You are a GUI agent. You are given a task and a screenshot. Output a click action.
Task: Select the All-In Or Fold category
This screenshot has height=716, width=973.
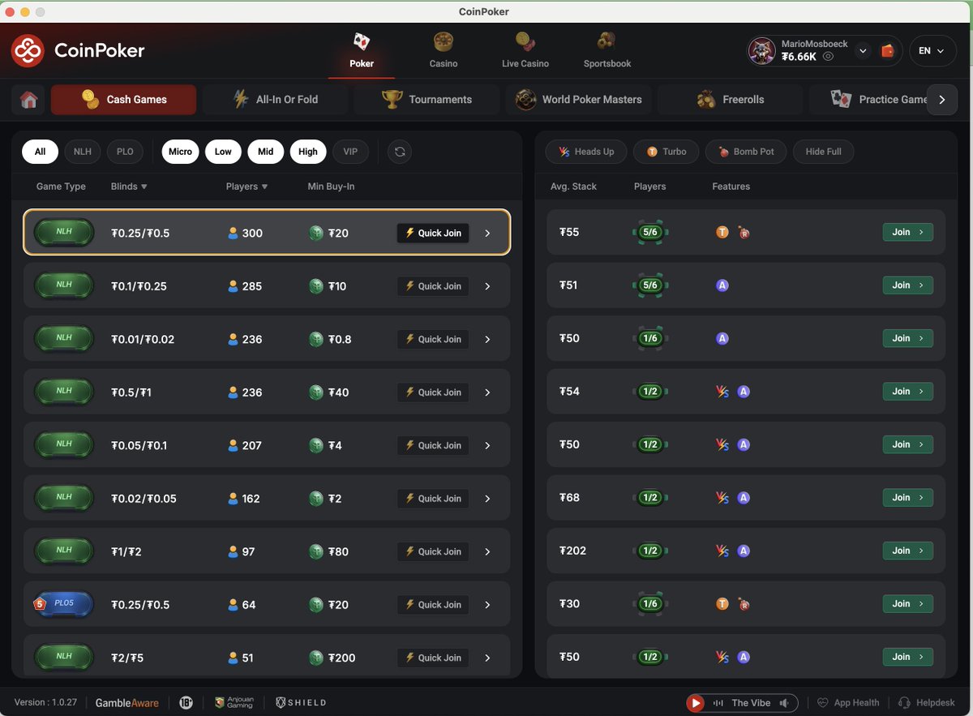pyautogui.click(x=276, y=100)
